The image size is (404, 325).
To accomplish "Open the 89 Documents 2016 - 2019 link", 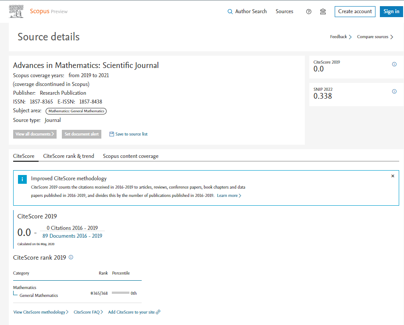I will point(72,236).
